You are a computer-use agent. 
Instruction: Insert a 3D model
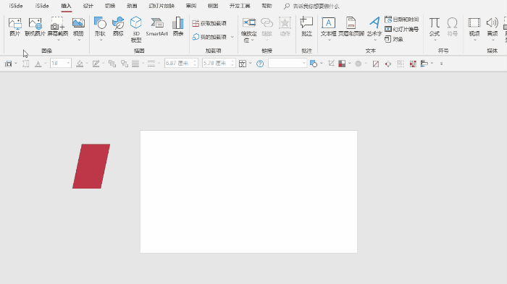(136, 30)
